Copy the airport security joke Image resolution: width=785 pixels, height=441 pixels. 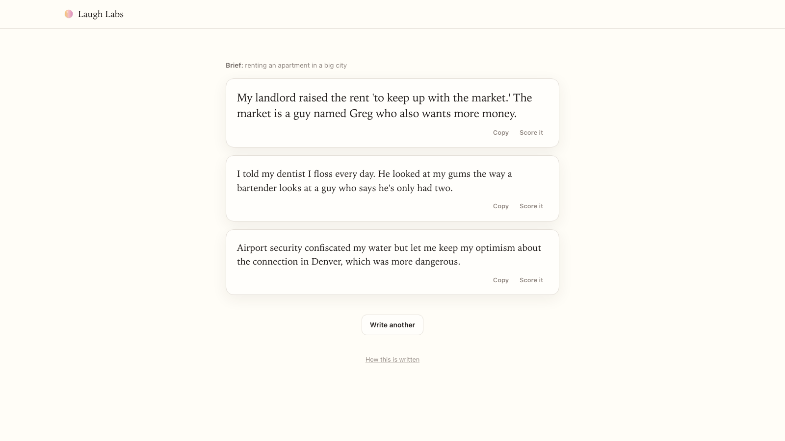(x=501, y=280)
